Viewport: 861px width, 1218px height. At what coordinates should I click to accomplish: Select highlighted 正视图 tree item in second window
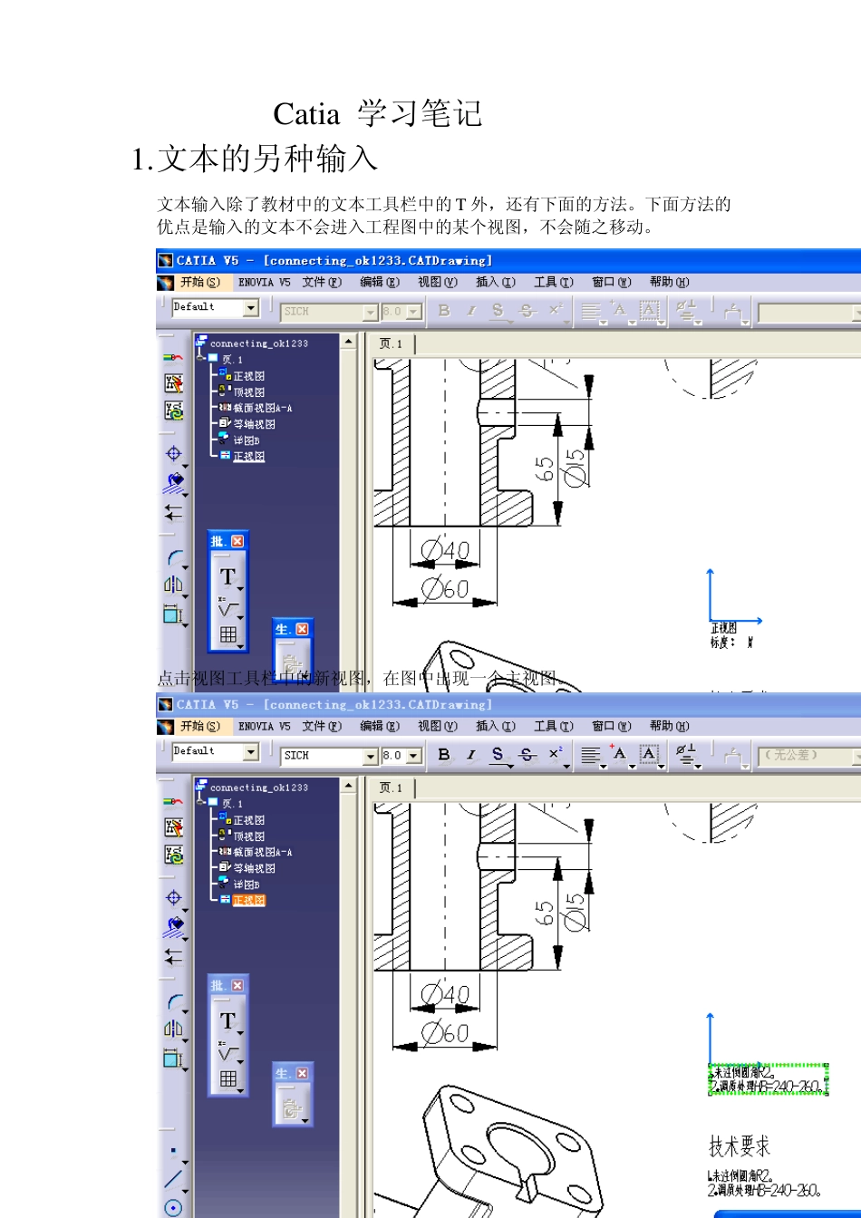[248, 900]
